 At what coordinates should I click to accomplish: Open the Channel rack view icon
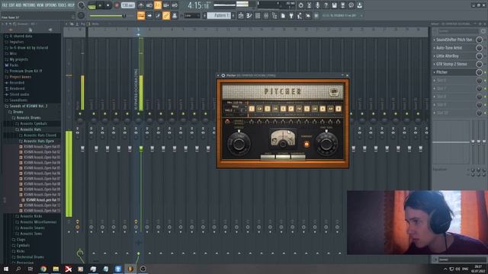pyautogui.click(x=258, y=15)
